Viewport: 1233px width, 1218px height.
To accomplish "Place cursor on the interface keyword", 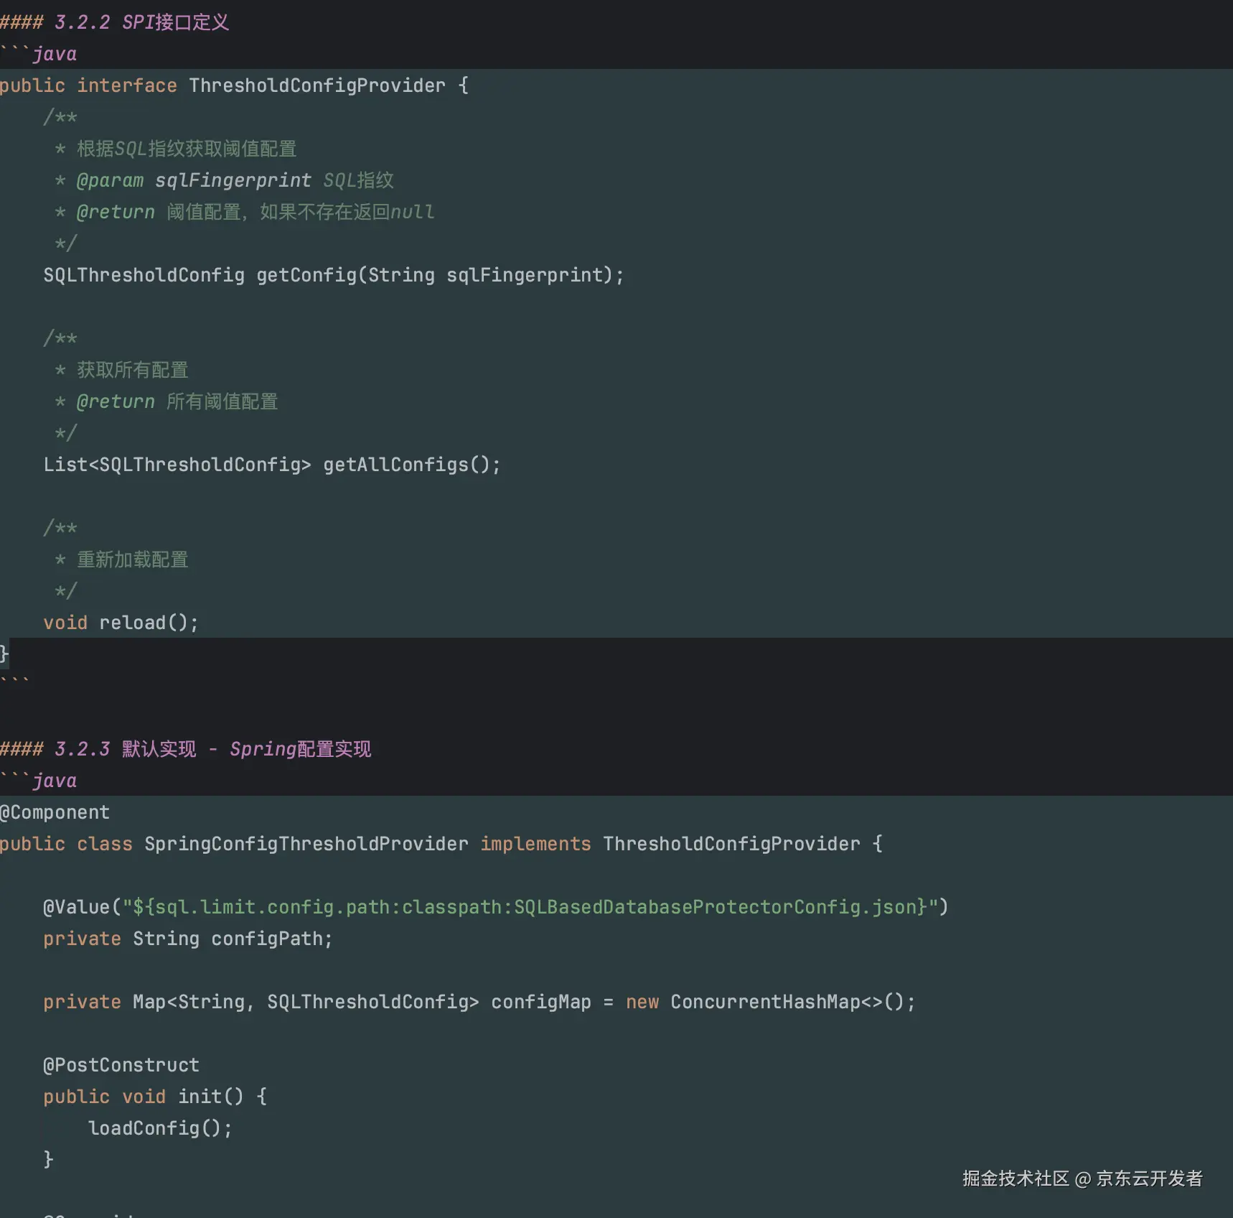I will (126, 85).
